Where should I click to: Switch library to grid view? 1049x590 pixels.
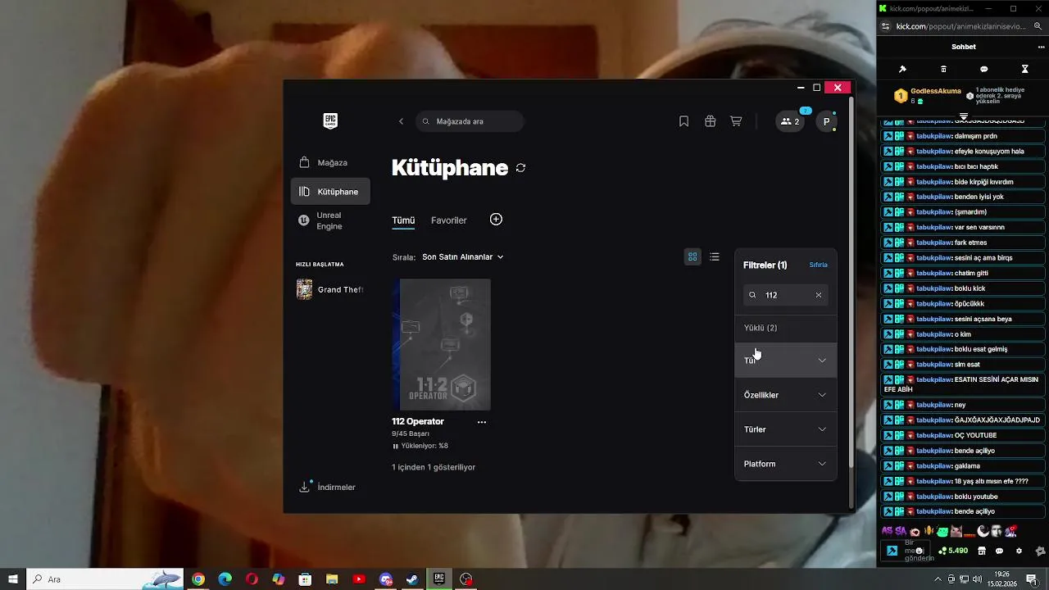[693, 256]
